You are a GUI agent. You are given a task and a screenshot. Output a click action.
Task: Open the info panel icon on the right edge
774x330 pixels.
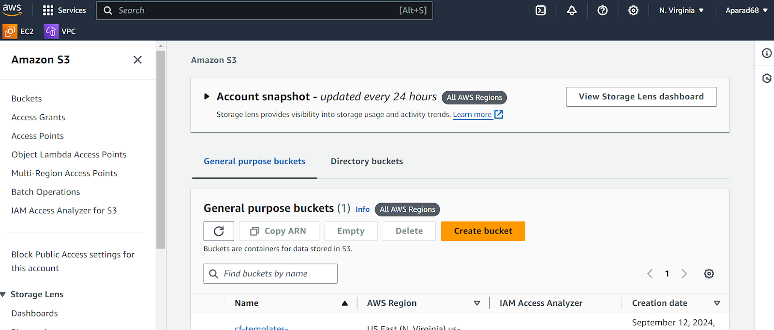click(767, 53)
